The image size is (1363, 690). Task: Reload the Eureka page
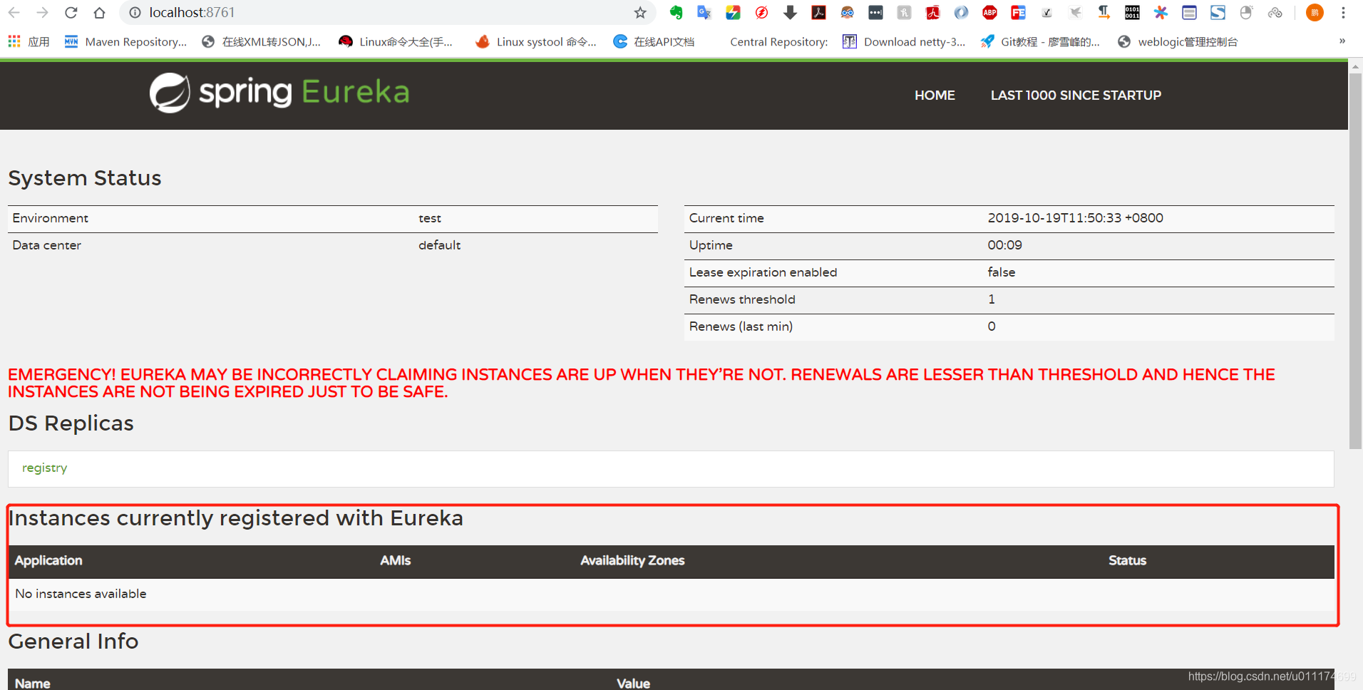(x=71, y=13)
